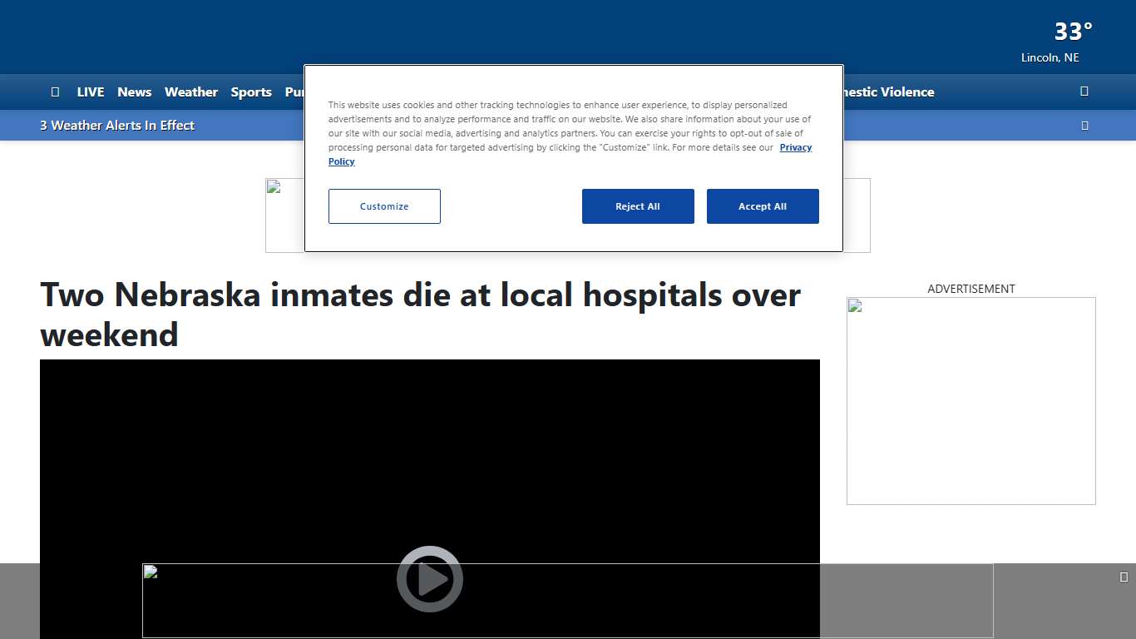Accept All cookies
The image size is (1136, 639).
[763, 206]
